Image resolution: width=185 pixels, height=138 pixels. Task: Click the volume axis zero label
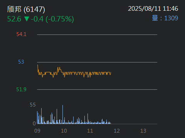click(34, 123)
